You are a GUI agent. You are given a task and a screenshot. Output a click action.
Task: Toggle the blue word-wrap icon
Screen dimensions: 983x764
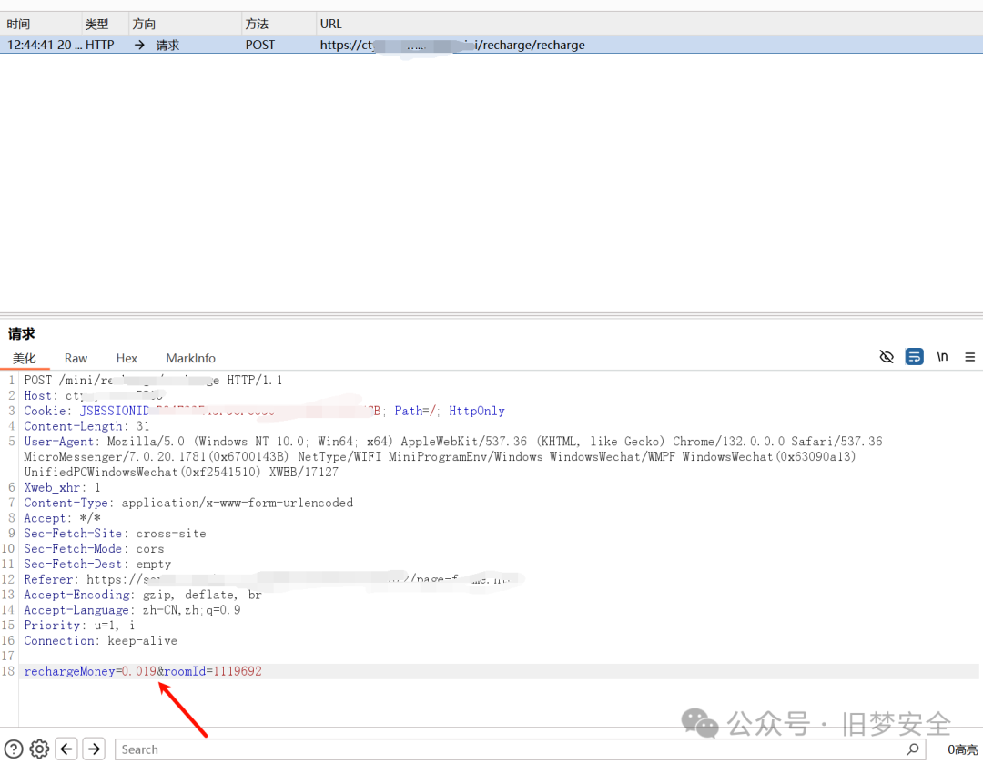914,357
